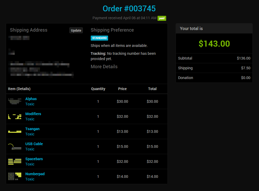Click the Donation amount $0.00
The image size is (259, 191).
pos(246,78)
